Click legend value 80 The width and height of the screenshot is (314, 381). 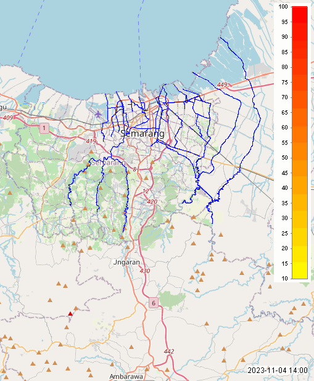(x=285, y=67)
